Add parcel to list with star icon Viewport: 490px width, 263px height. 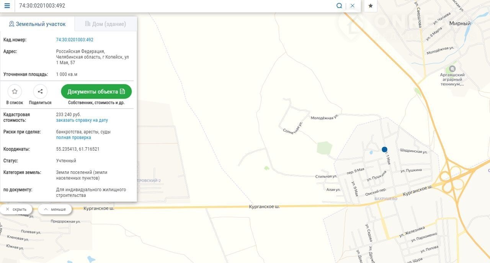click(15, 91)
